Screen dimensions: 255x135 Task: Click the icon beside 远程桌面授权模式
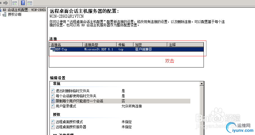[x=53, y=122]
